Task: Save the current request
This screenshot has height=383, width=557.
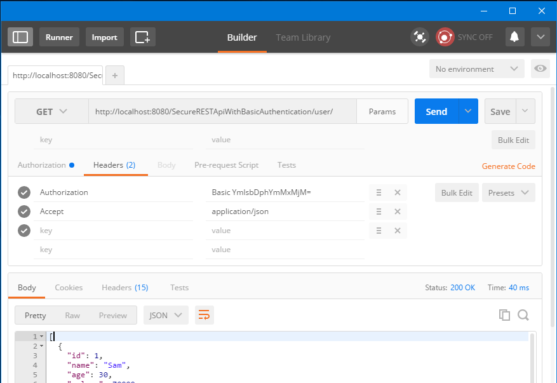Action: 500,111
